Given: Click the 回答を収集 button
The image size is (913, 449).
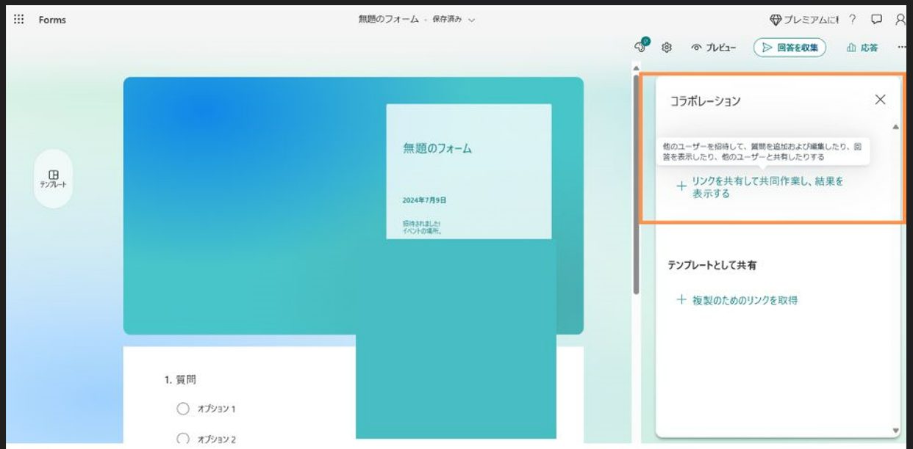Looking at the screenshot, I should (x=790, y=46).
